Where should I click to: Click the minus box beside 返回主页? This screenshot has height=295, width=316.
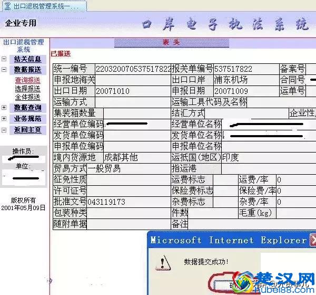[x=4, y=130]
